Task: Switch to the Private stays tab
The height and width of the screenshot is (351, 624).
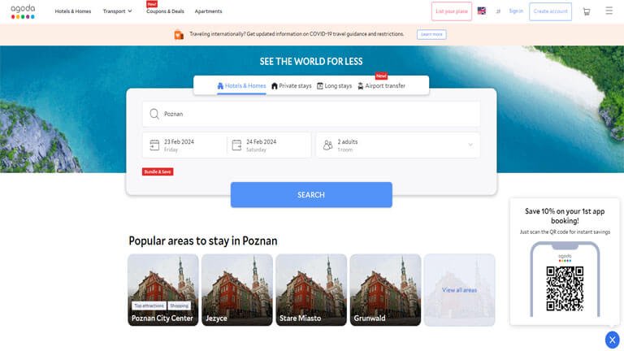Action: 292,86
